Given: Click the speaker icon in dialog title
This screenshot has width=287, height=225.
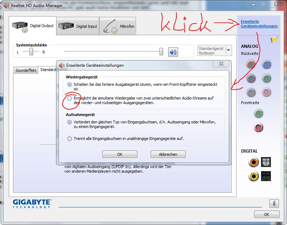Looking at the screenshot, I should tap(61, 65).
